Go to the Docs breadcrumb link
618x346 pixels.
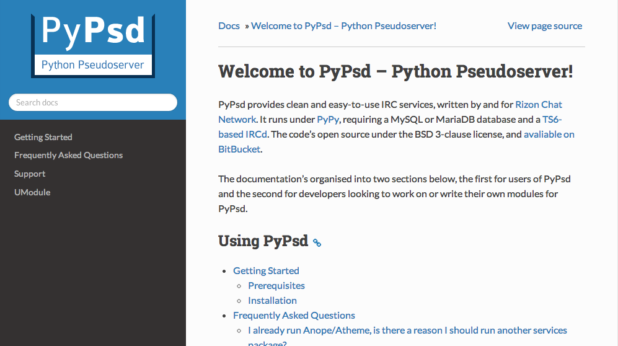229,26
